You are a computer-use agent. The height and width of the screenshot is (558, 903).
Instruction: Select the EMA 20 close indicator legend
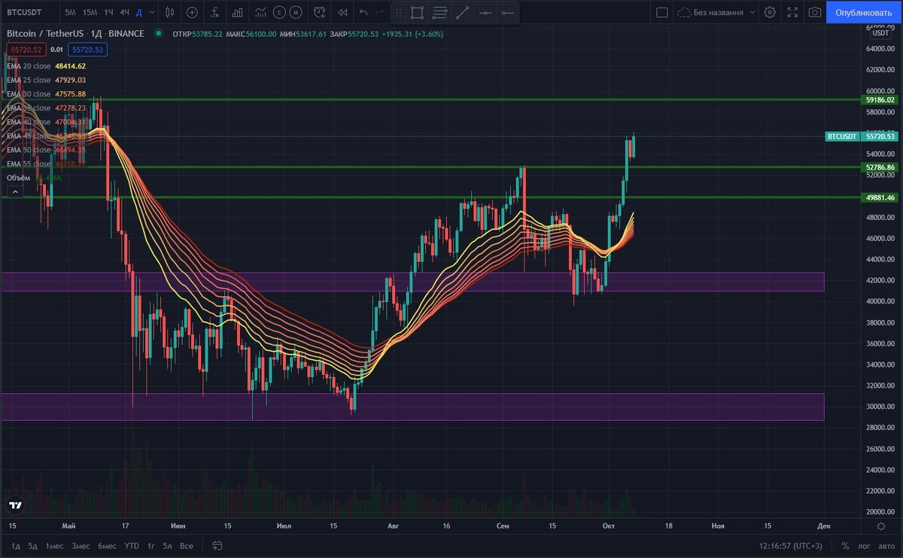pyautogui.click(x=46, y=66)
